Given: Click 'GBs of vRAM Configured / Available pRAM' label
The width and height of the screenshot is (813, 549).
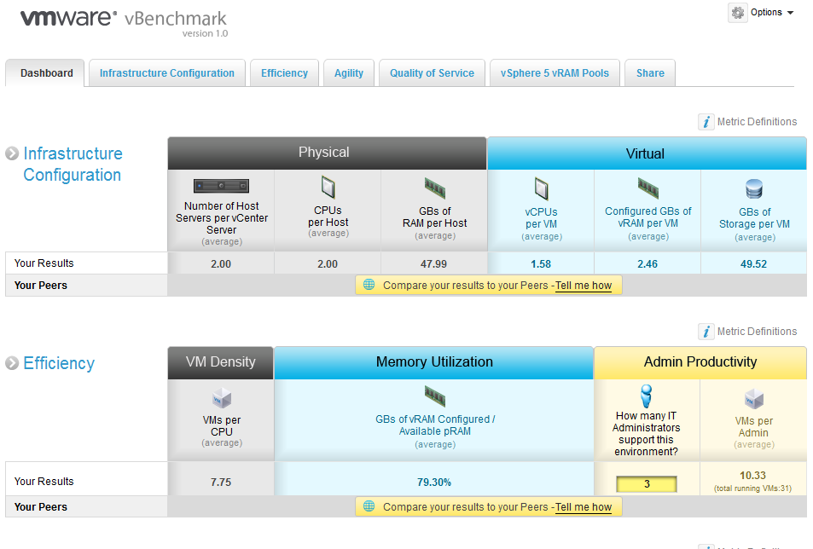Looking at the screenshot, I should pyautogui.click(x=435, y=425).
